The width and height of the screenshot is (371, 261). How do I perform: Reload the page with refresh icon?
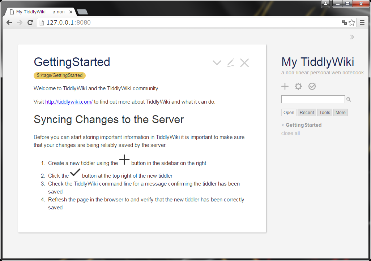coord(30,23)
